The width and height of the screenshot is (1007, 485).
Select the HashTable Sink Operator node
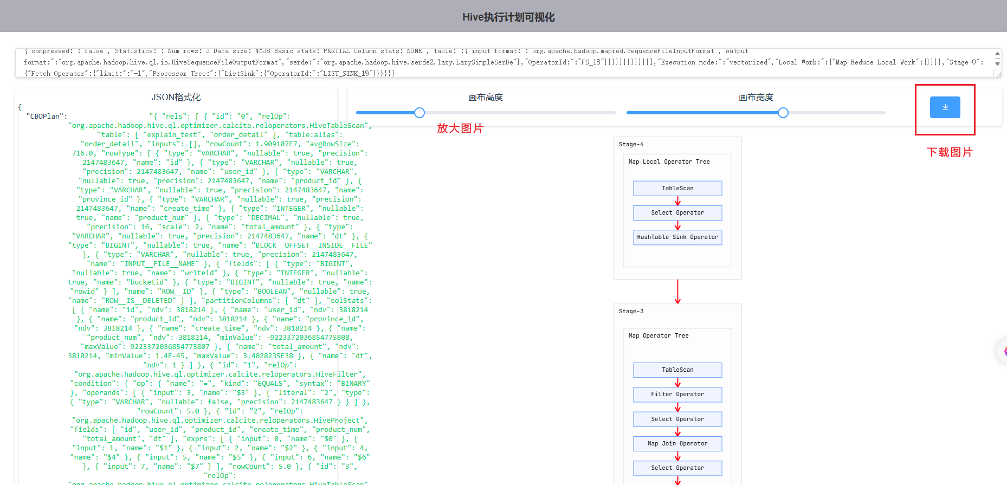click(677, 237)
